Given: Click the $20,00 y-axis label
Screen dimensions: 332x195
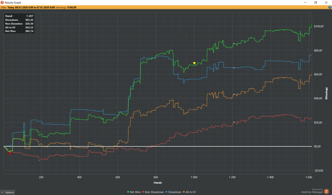Looking at the screenshot, I should (x=318, y=122).
